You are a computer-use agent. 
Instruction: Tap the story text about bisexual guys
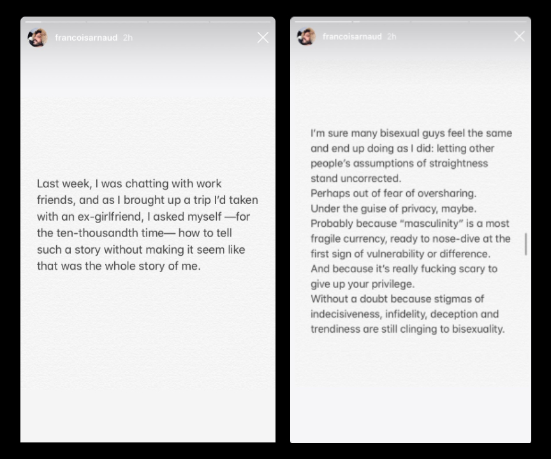point(411,229)
